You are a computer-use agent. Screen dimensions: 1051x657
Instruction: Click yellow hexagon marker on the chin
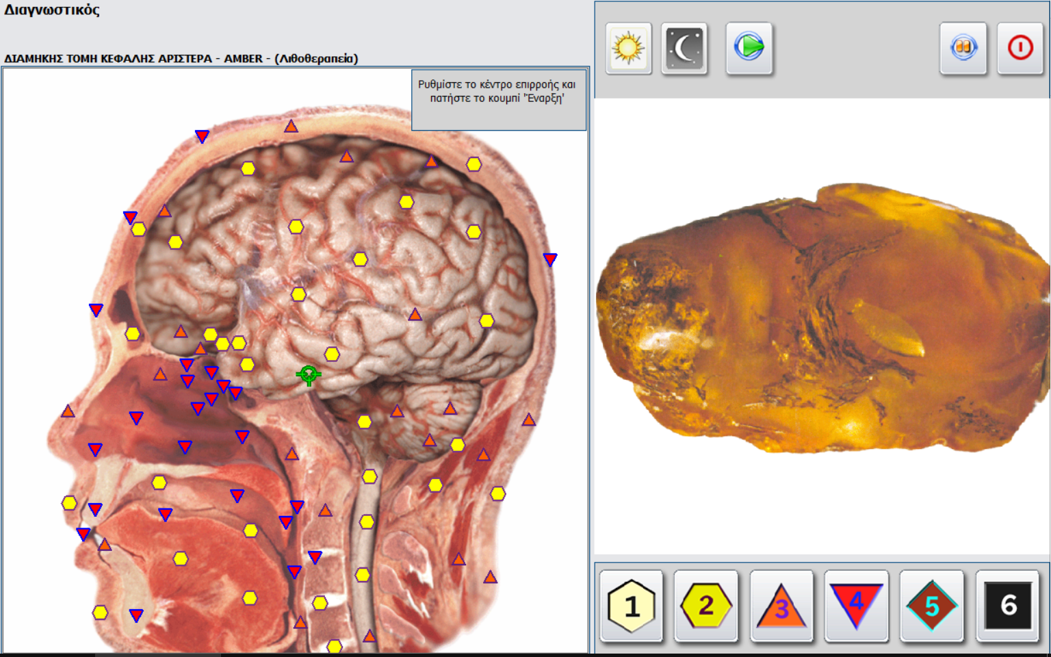[x=100, y=613]
